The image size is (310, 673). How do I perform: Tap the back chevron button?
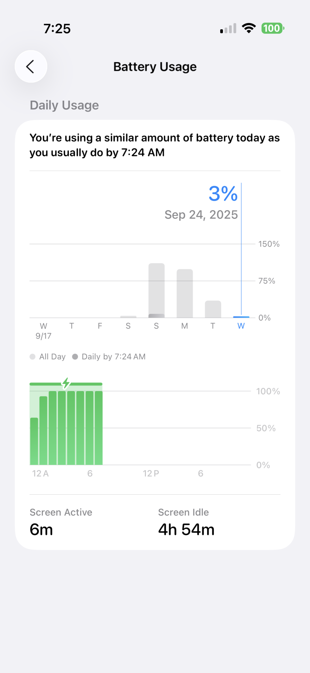[31, 67]
